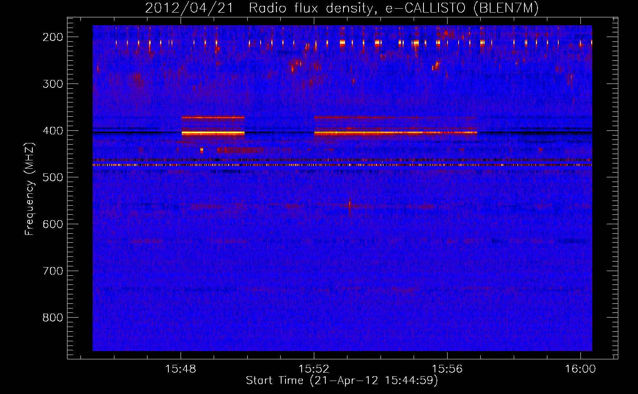Click the 'e-CALLISTO (BLEN7M)' station label
Image resolution: width=638 pixels, height=394 pixels.
click(x=462, y=8)
